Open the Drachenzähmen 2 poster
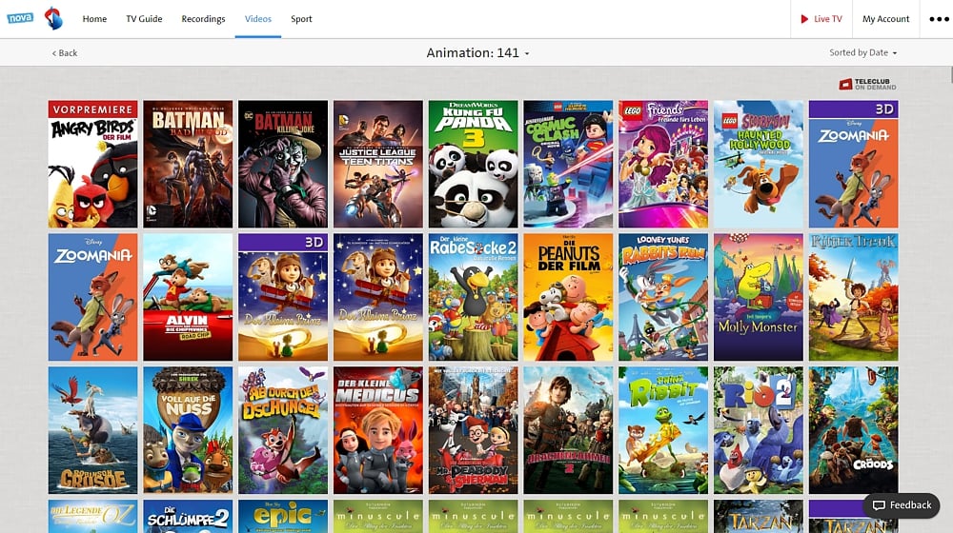953x533 pixels. point(568,430)
